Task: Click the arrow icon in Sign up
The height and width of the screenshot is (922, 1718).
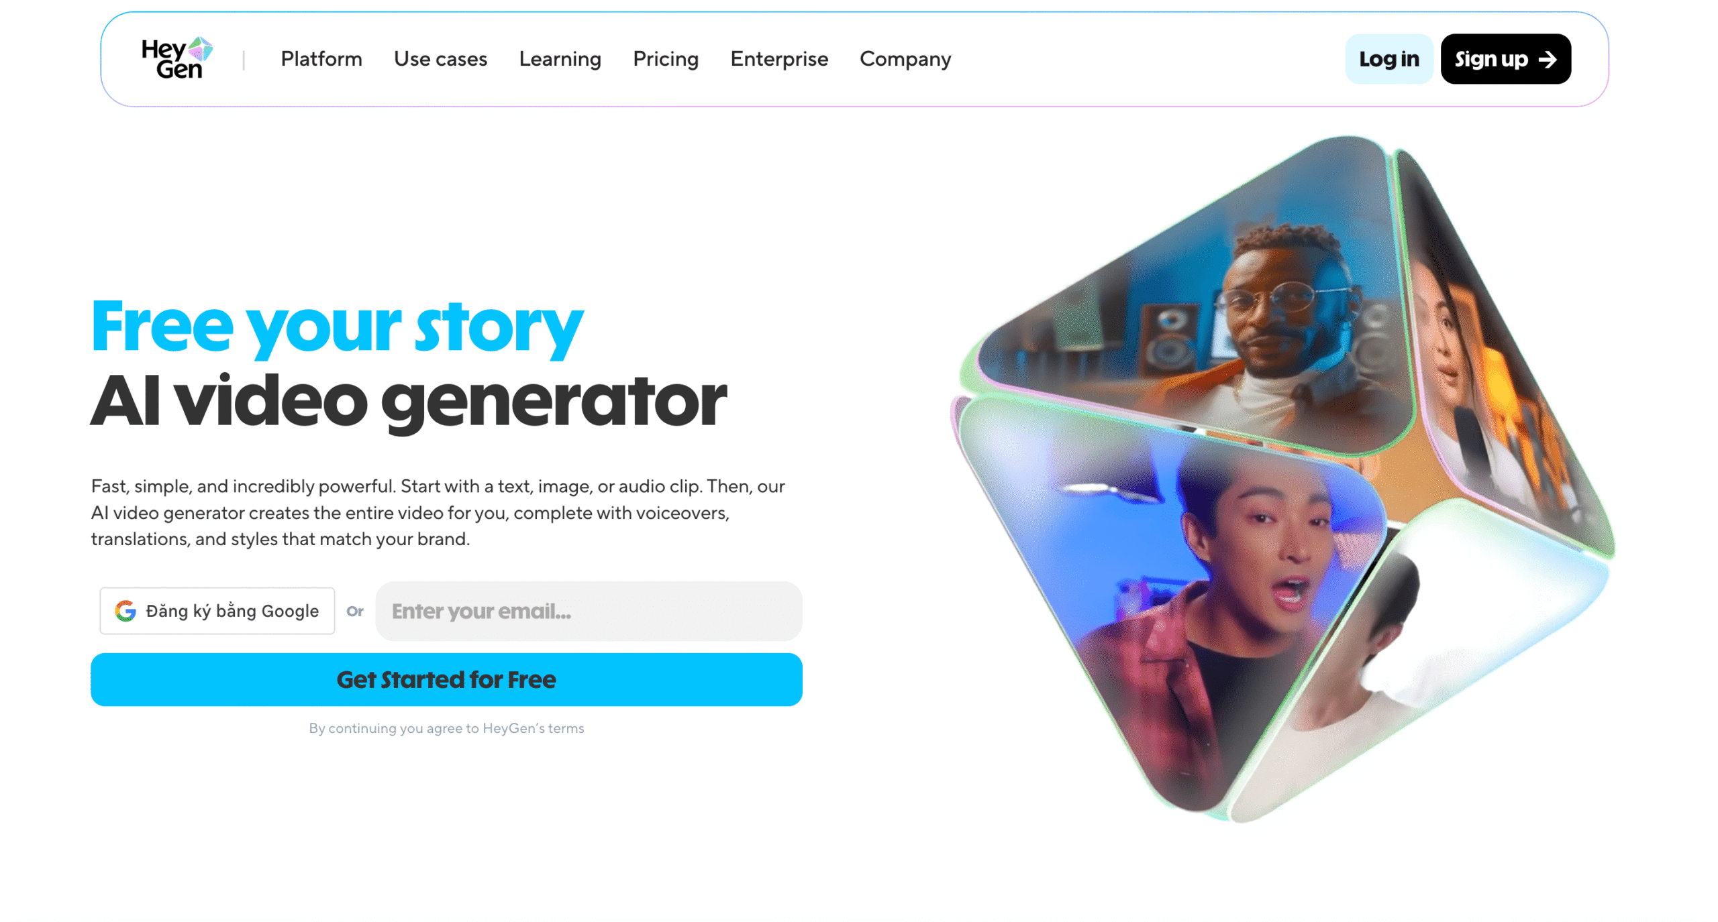Action: tap(1548, 60)
